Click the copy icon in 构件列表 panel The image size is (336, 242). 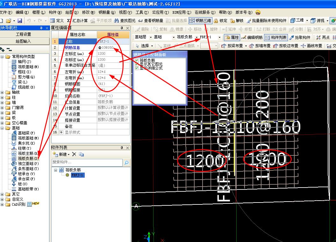[x=81, y=154]
